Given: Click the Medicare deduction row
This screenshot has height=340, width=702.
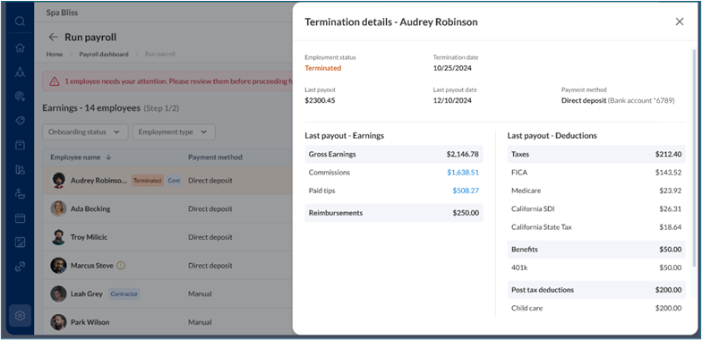Looking at the screenshot, I should [x=596, y=191].
